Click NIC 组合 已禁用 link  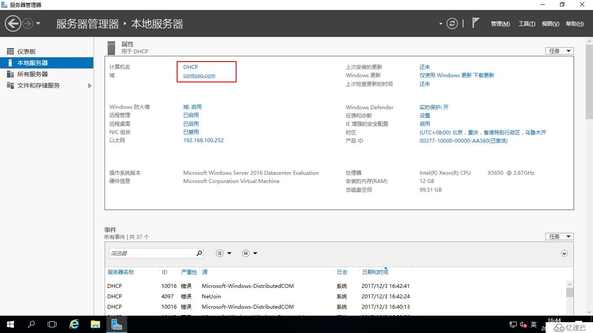[191, 132]
